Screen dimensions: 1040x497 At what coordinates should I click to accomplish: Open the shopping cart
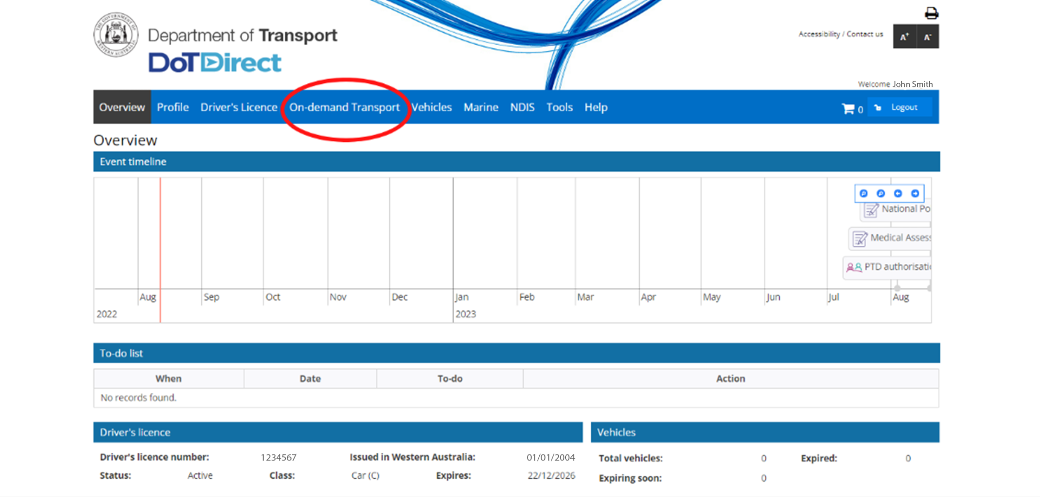pyautogui.click(x=849, y=108)
